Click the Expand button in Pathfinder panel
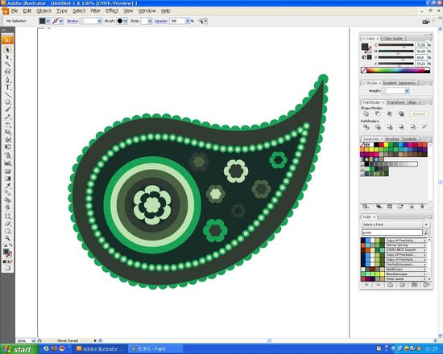The image size is (443, 354). click(x=419, y=113)
